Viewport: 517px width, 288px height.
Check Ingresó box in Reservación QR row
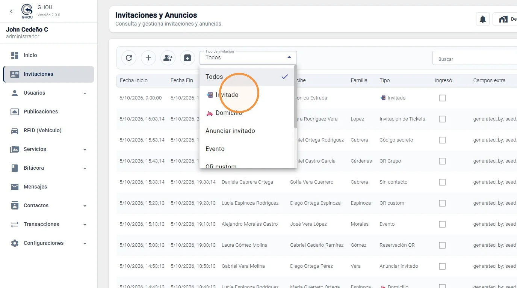(x=442, y=245)
